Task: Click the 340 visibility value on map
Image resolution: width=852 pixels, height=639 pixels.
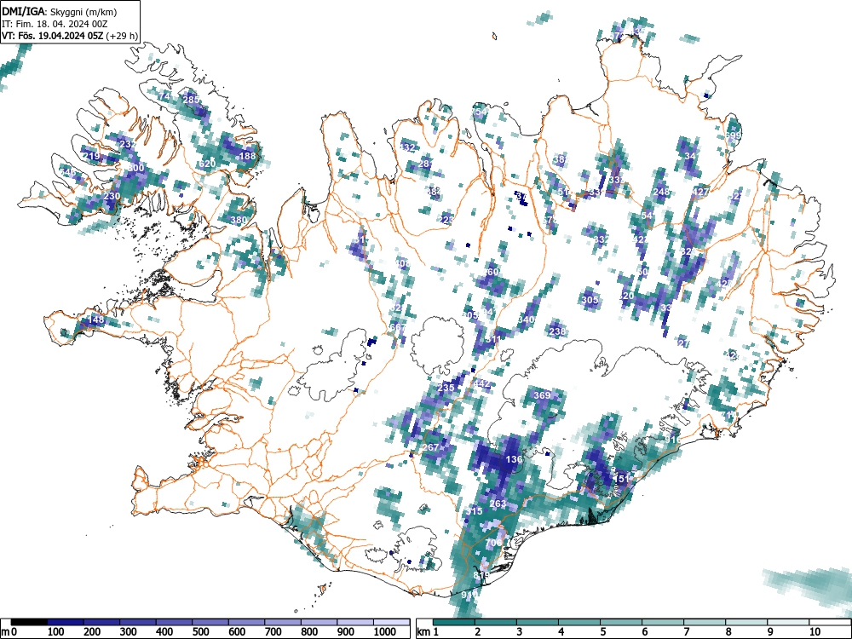Action: [x=526, y=319]
